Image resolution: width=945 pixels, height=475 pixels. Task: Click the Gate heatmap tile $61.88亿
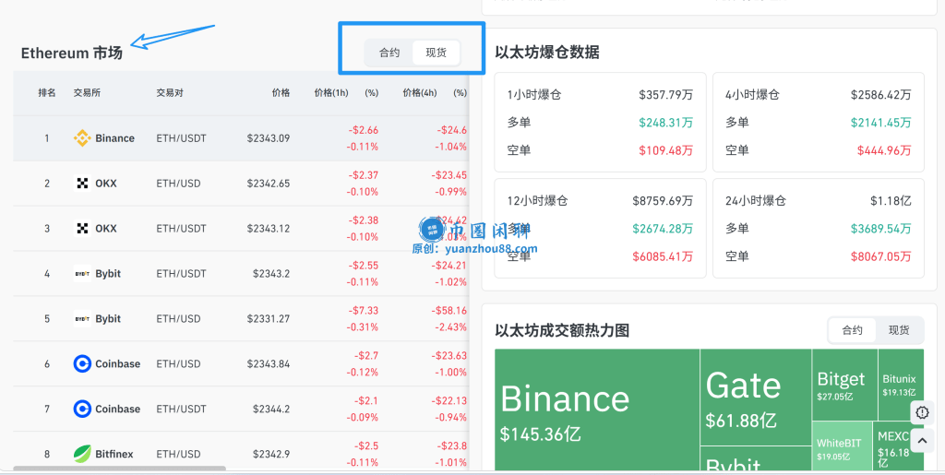(x=756, y=398)
